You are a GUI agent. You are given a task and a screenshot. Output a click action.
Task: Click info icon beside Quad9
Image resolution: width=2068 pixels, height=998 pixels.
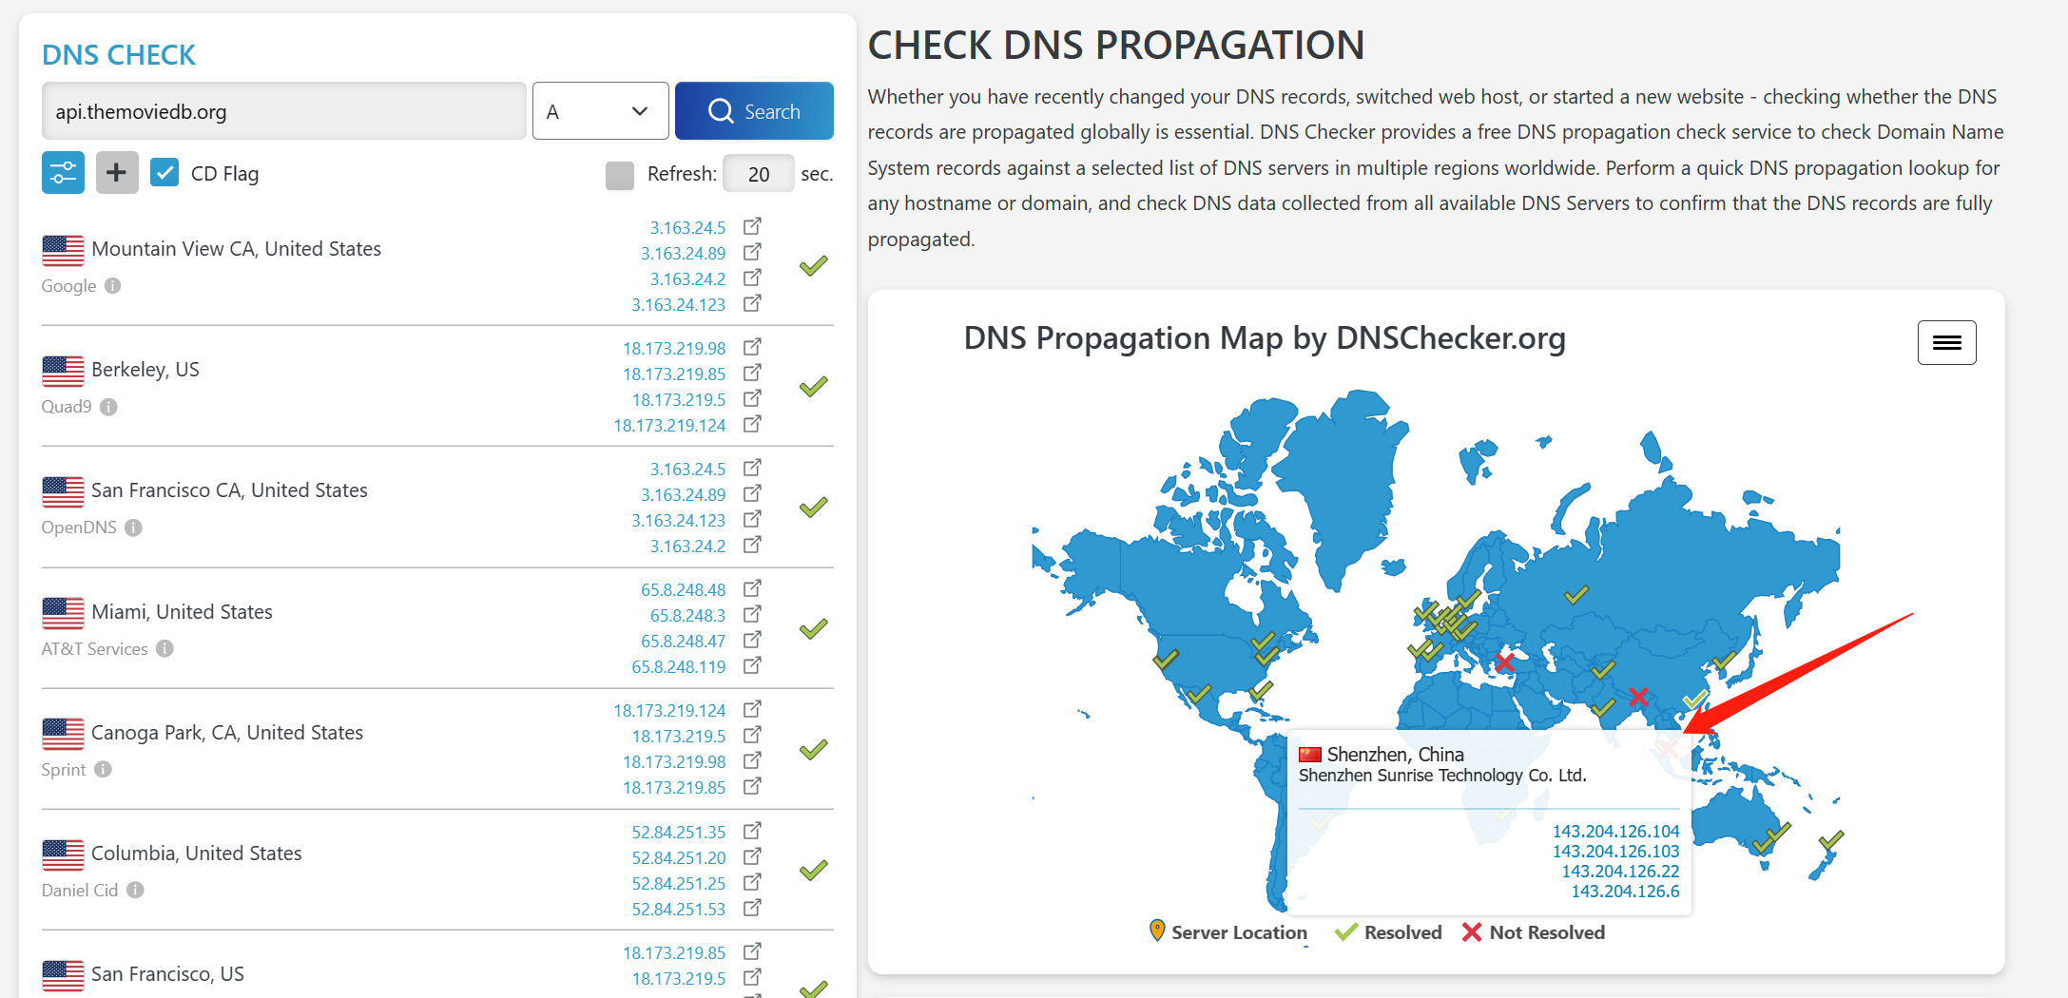pyautogui.click(x=109, y=407)
